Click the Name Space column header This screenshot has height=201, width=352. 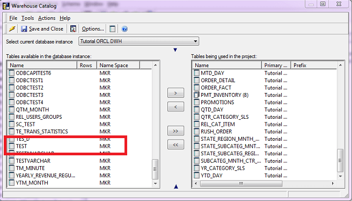[118, 65]
